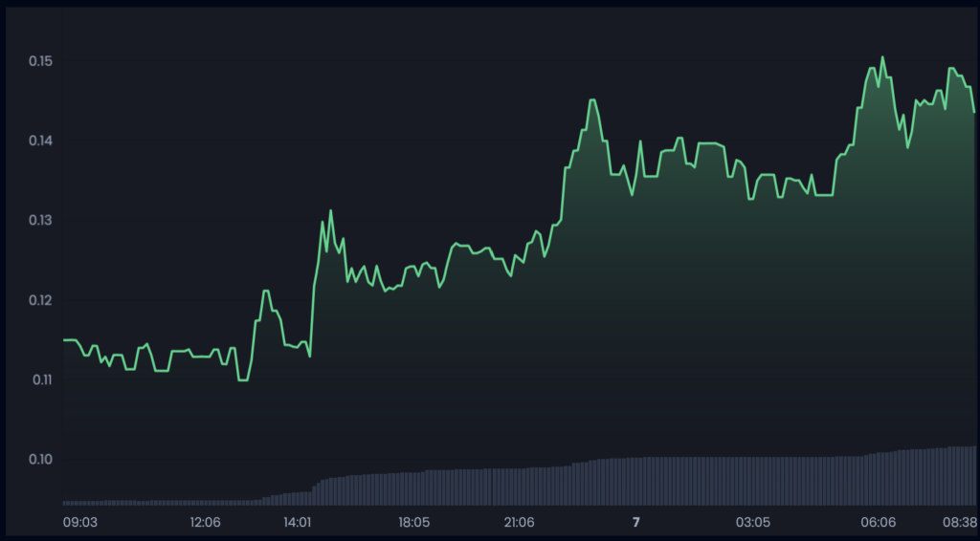This screenshot has height=541, width=980.
Task: Select the 18:05 time axis marker
Action: [413, 522]
